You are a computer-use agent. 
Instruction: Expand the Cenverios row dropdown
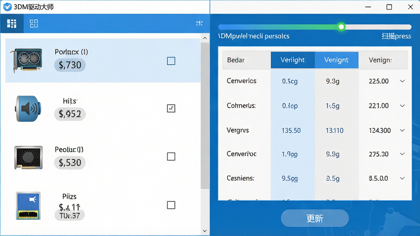(402, 81)
